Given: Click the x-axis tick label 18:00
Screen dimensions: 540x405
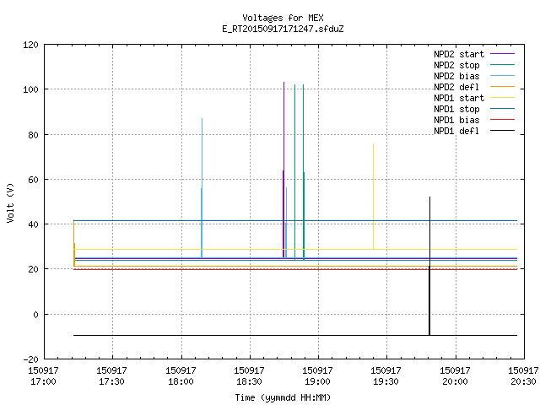Looking at the screenshot, I should point(181,381).
